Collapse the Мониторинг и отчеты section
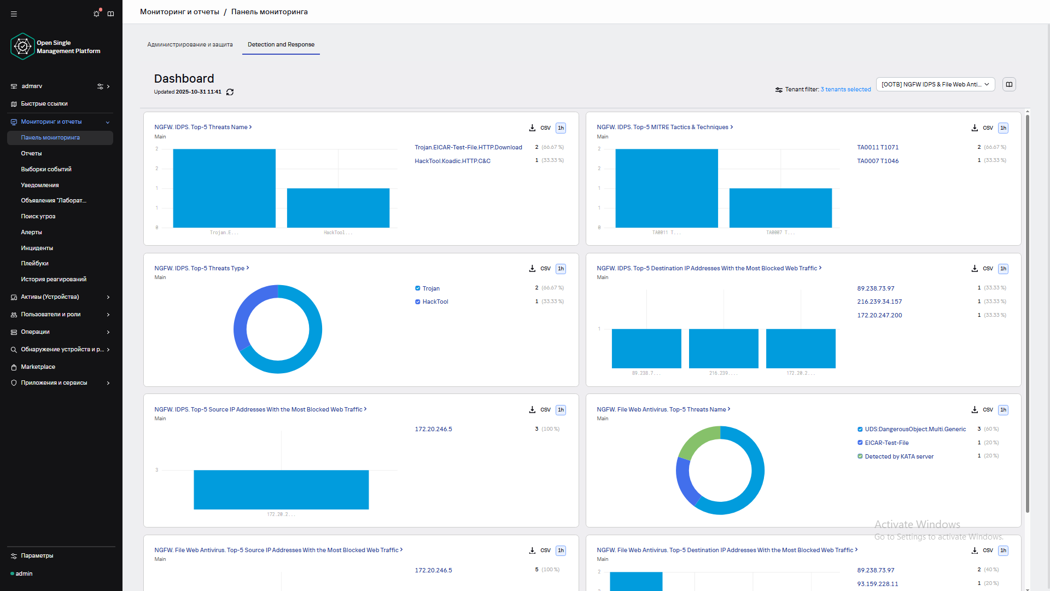The image size is (1050, 591). (x=108, y=122)
